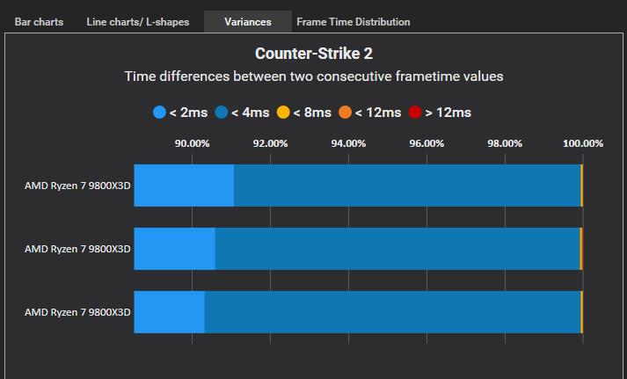Select the Variances tab

[x=247, y=21]
